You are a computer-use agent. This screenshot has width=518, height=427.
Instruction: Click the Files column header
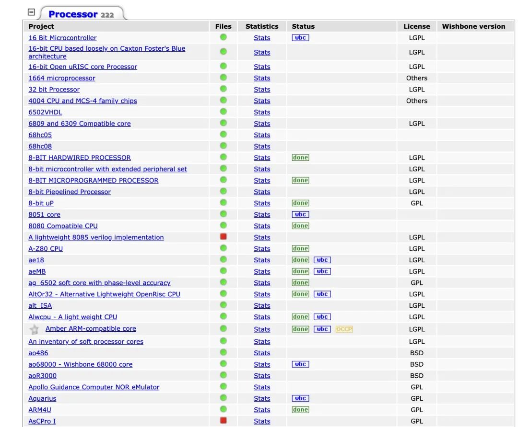pos(224,26)
